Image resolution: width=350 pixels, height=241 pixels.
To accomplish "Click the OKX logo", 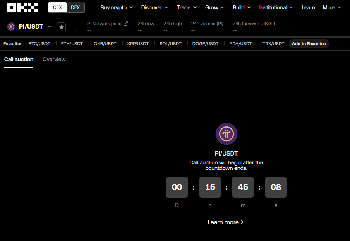I will 22,7.
